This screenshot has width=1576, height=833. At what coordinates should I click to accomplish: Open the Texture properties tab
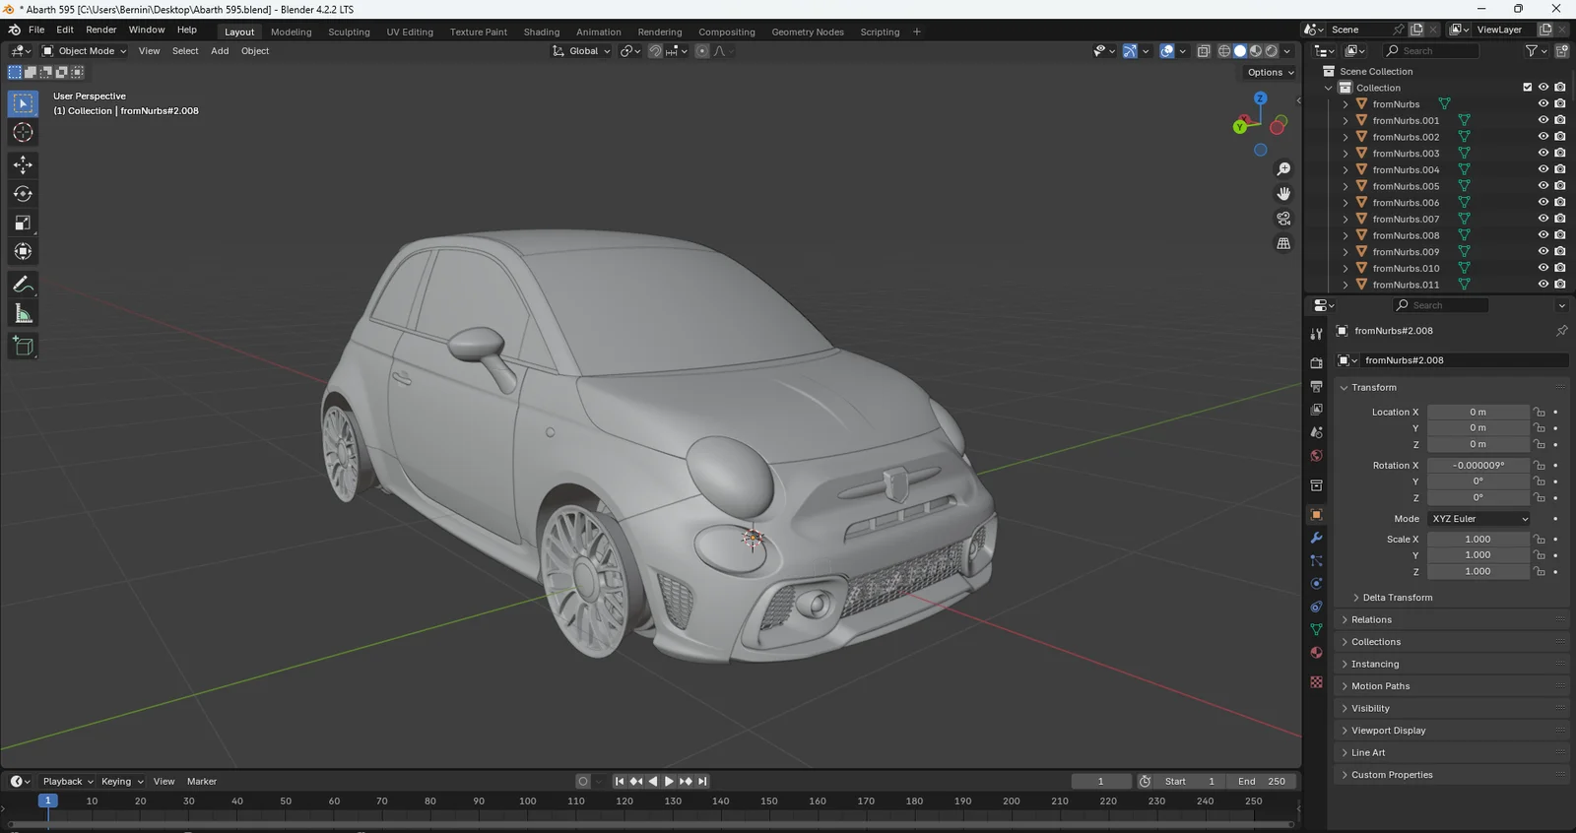point(1316,681)
